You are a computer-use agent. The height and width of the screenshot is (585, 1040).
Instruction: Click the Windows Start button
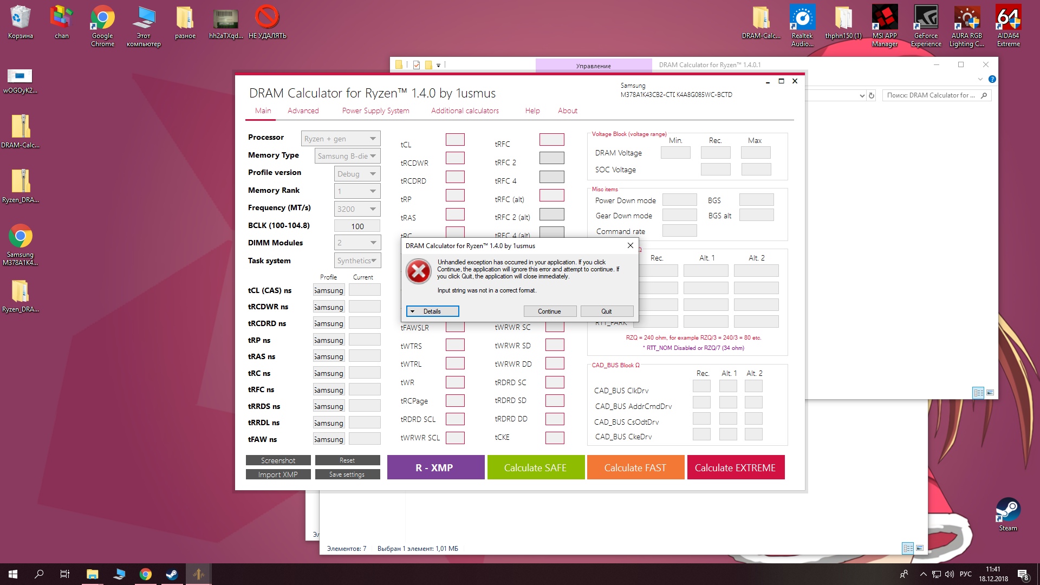(x=13, y=574)
